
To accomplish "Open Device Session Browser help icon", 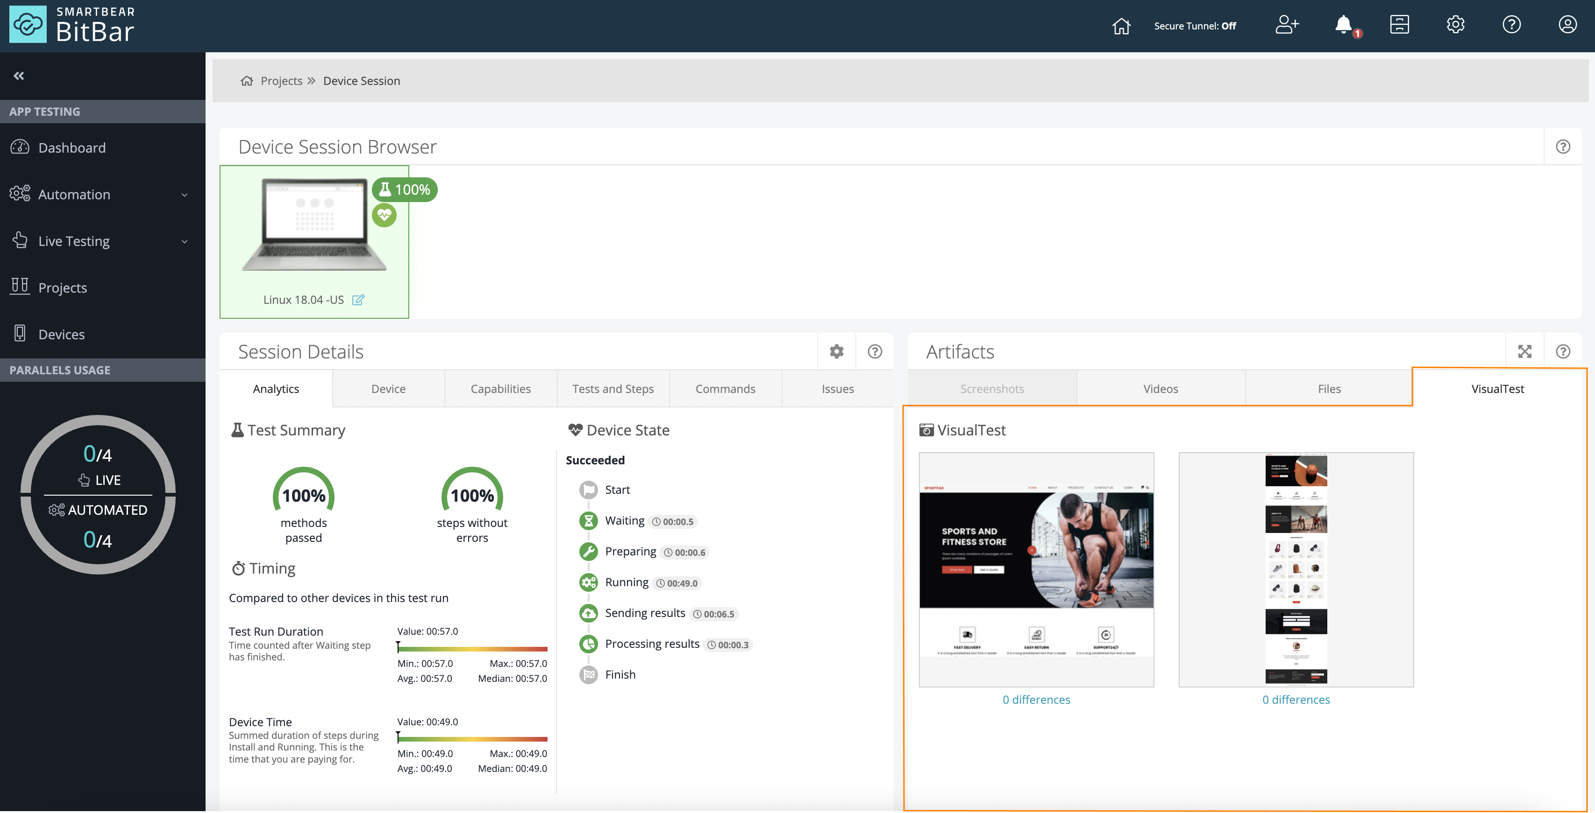I will pos(1562,147).
